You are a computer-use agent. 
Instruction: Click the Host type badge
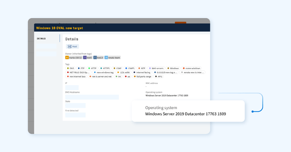72,46
